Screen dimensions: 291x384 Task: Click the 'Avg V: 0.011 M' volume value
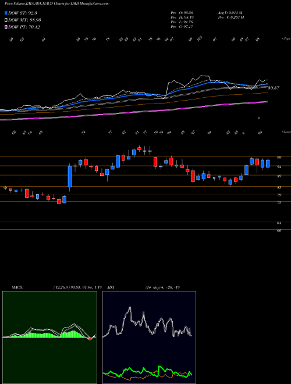point(230,13)
